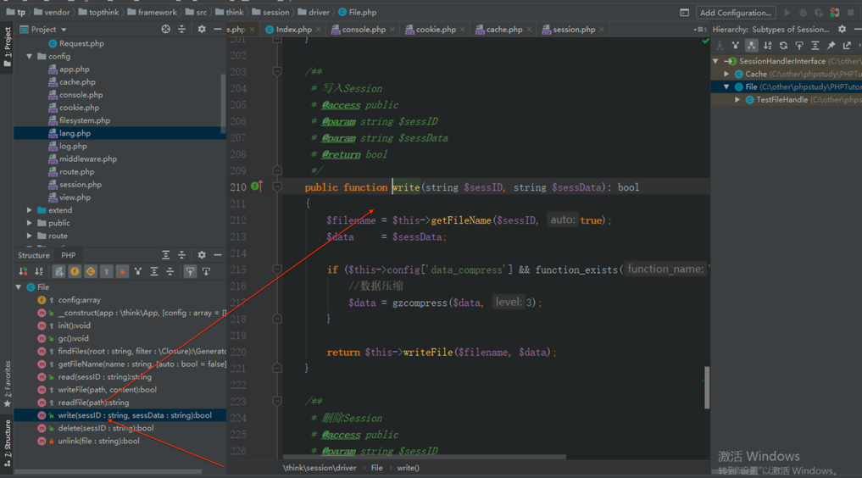Open Structure panel settings gear
862x478 pixels.
click(202, 255)
